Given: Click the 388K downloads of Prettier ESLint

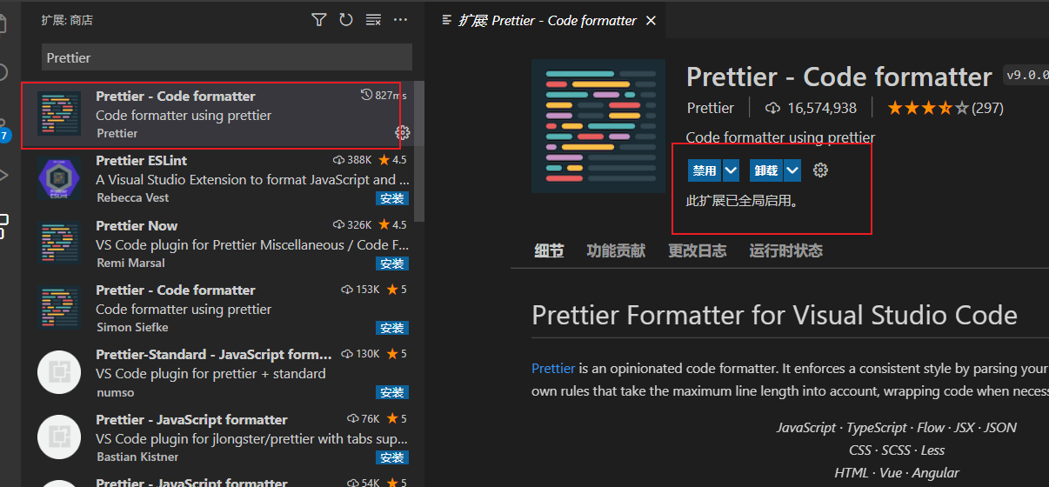Looking at the screenshot, I should click(x=352, y=160).
